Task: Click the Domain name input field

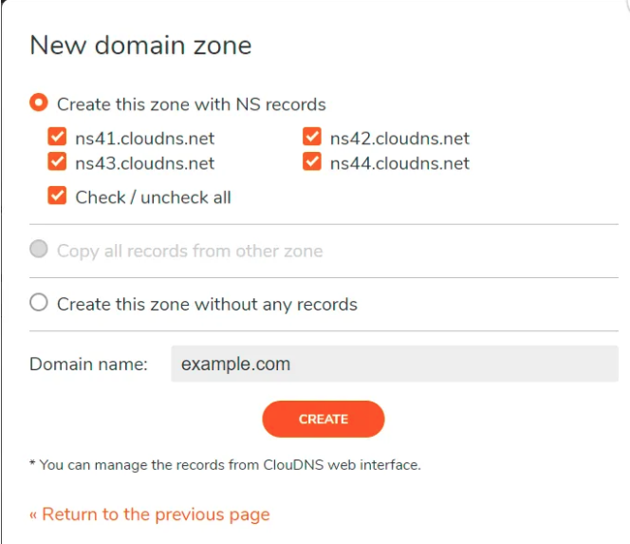Action: click(394, 364)
